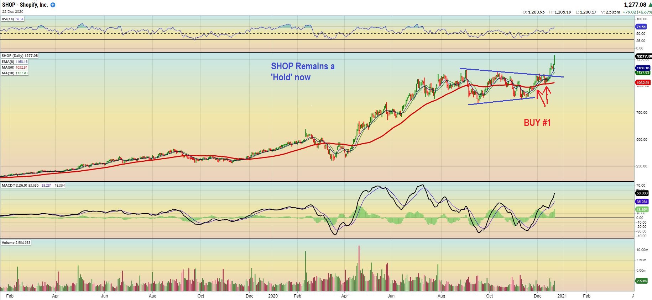Click the -40.00 level on the MACD scale
This screenshot has height=300, width=652.
tap(641, 236)
